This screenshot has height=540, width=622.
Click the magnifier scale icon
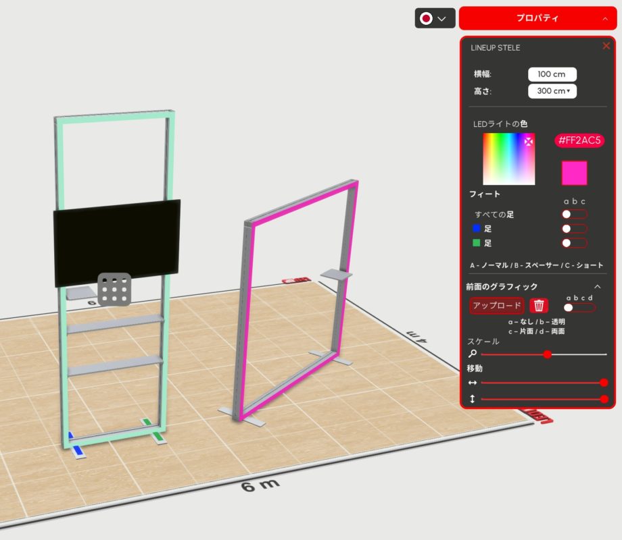coord(473,354)
